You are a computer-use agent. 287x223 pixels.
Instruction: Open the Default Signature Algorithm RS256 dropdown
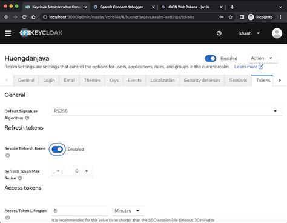coord(167,111)
